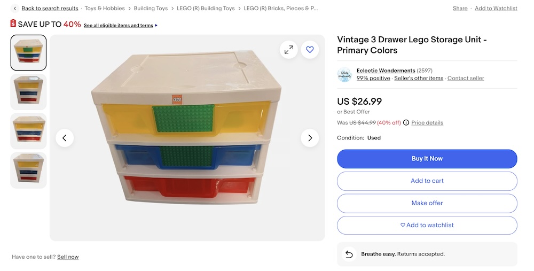Click the Make offer button

coord(427,203)
